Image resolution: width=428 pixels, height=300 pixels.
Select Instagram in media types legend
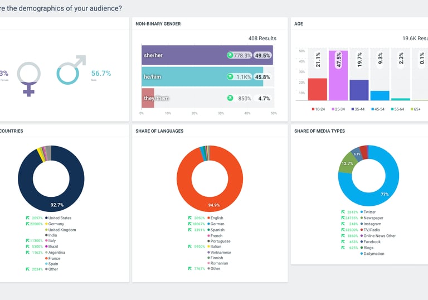tap(371, 224)
